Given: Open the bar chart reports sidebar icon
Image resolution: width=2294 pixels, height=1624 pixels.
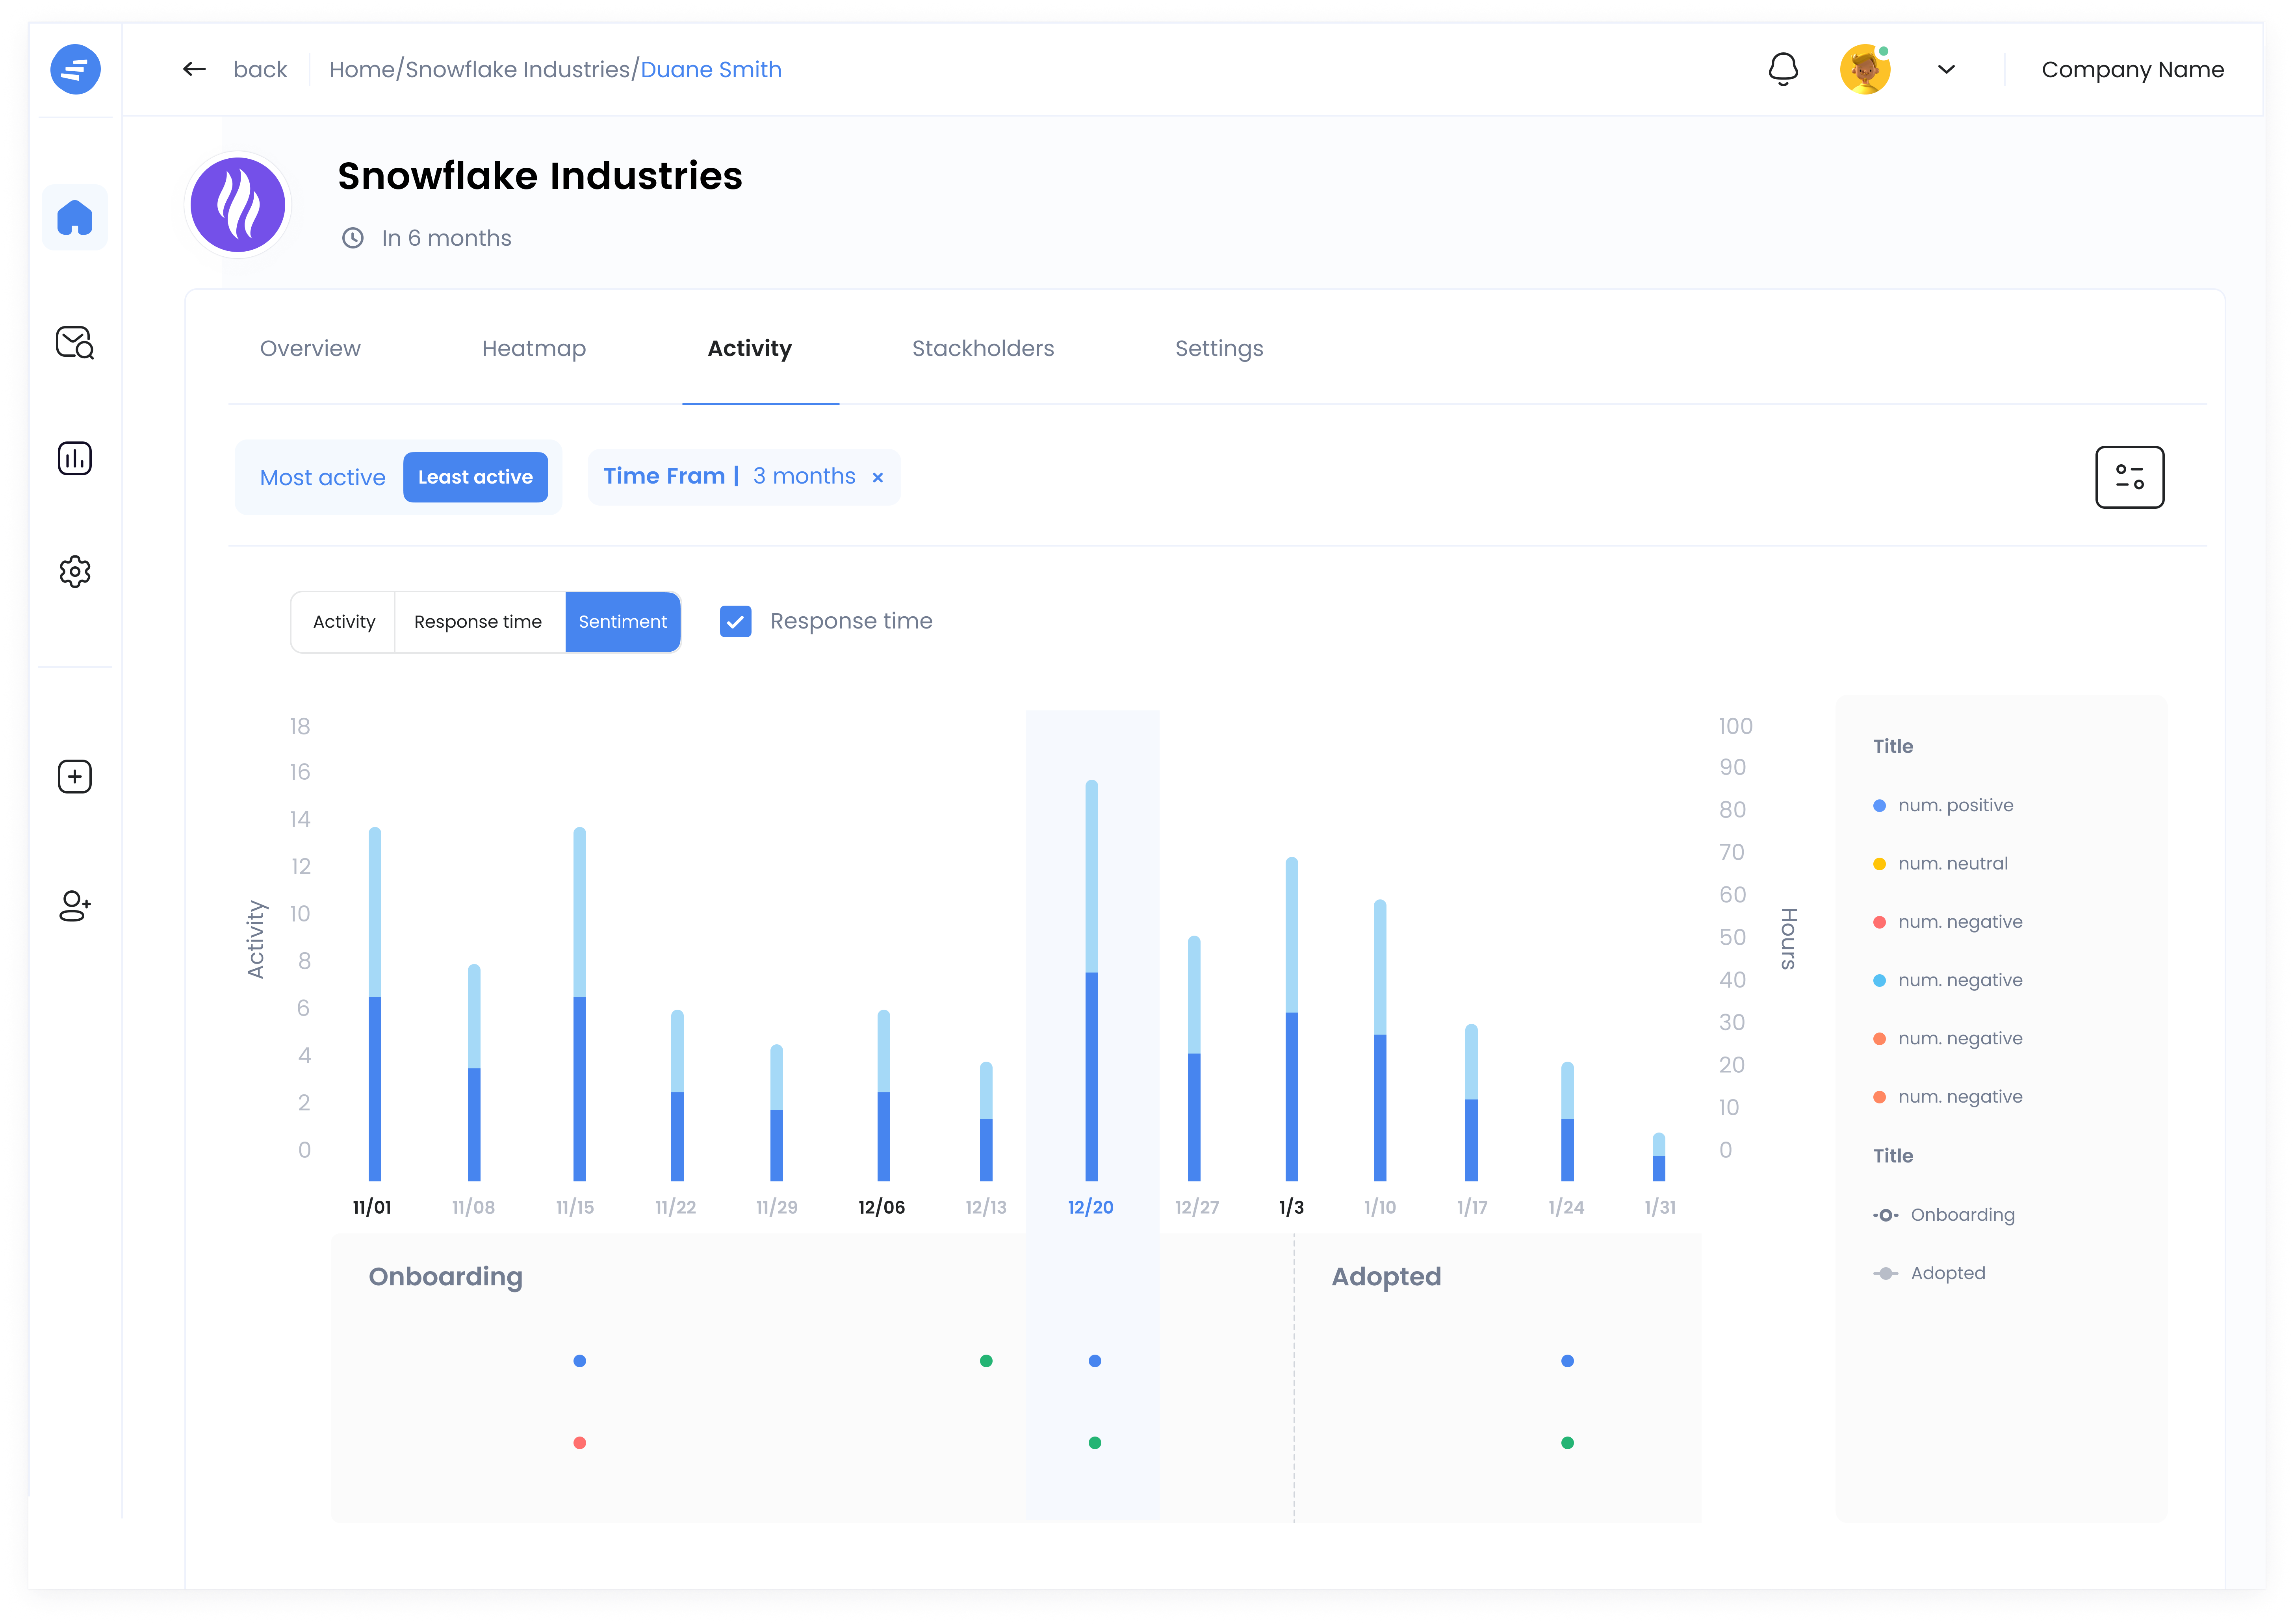Looking at the screenshot, I should 75,458.
